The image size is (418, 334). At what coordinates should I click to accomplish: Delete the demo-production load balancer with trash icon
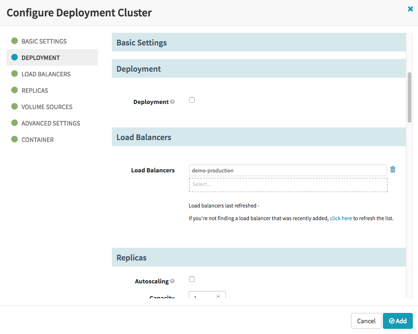[393, 170]
